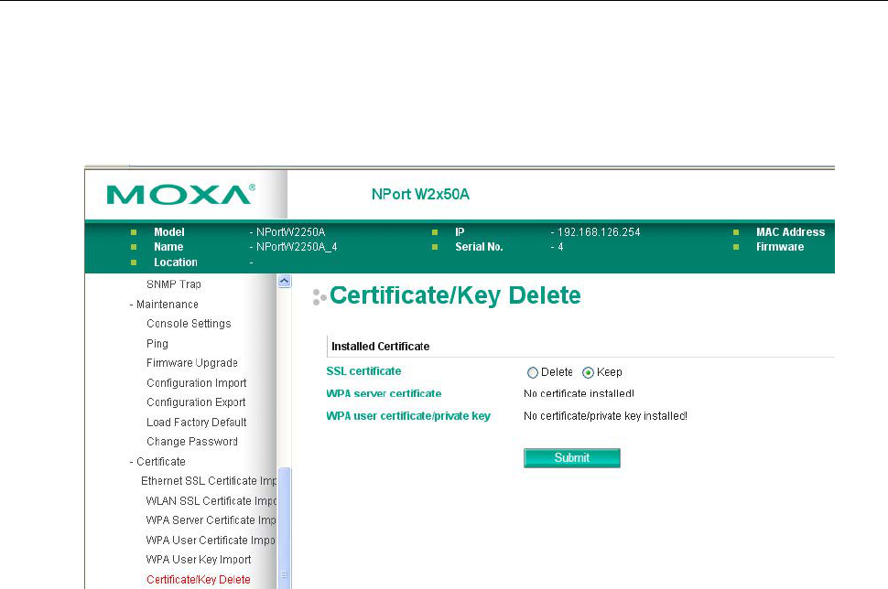Click the MOXA logo
Image resolution: width=888 pixels, height=589 pixels.
click(x=180, y=195)
